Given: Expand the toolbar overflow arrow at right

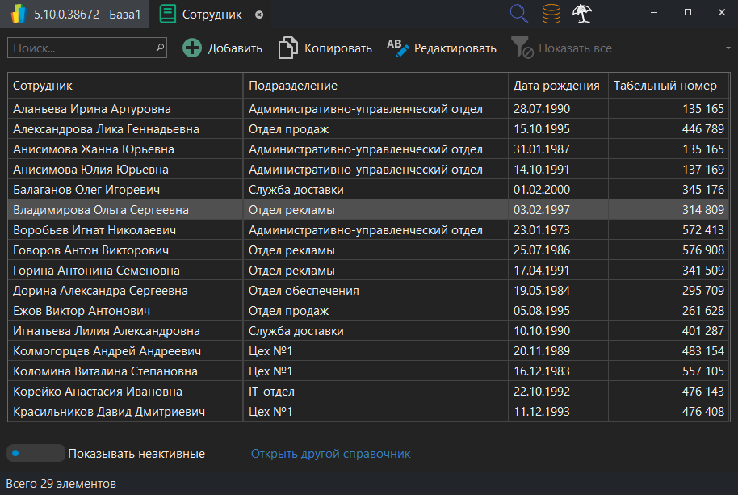Looking at the screenshot, I should pos(728,48).
